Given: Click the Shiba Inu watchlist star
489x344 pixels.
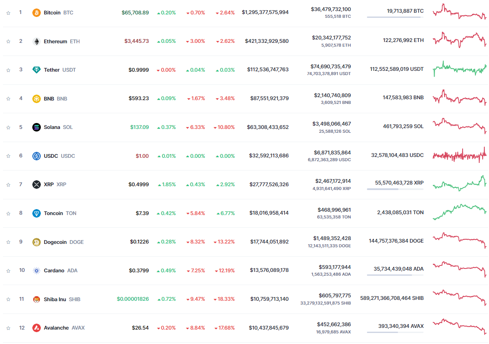Looking at the screenshot, I should (x=9, y=299).
